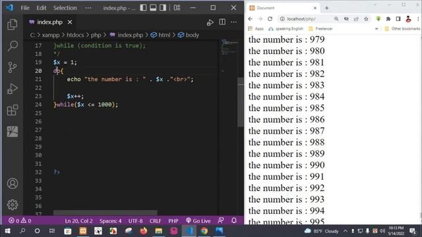
Task: Open the Extensions view
Action: (x=13, y=110)
